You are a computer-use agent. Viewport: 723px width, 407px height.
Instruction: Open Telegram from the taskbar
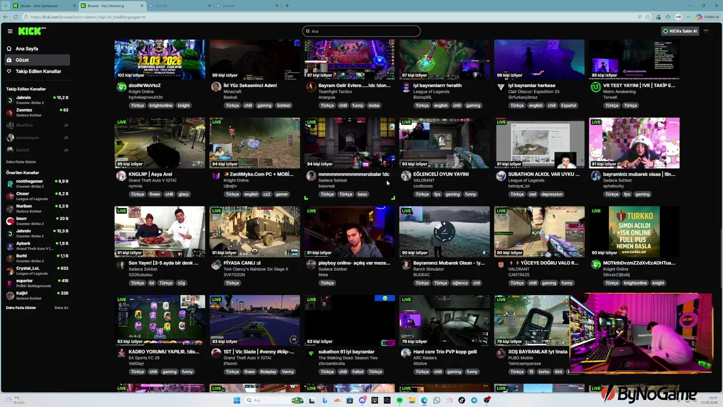pos(474,400)
